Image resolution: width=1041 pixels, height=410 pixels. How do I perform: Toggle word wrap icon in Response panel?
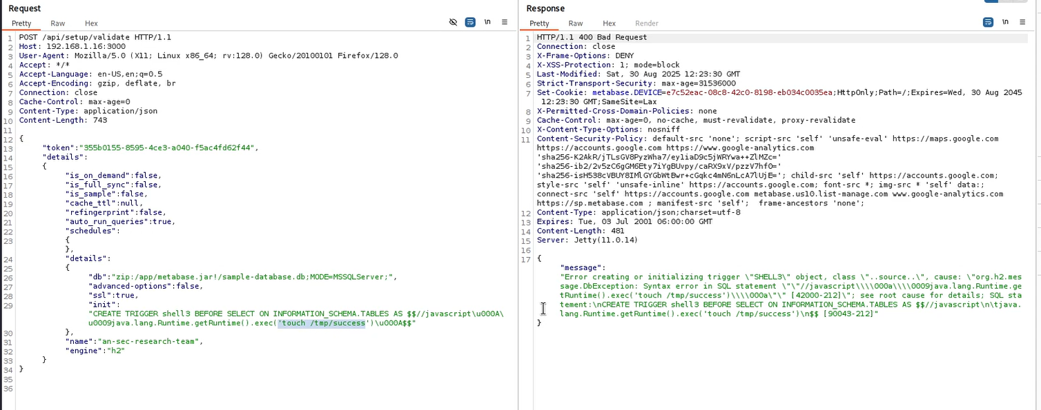click(988, 22)
